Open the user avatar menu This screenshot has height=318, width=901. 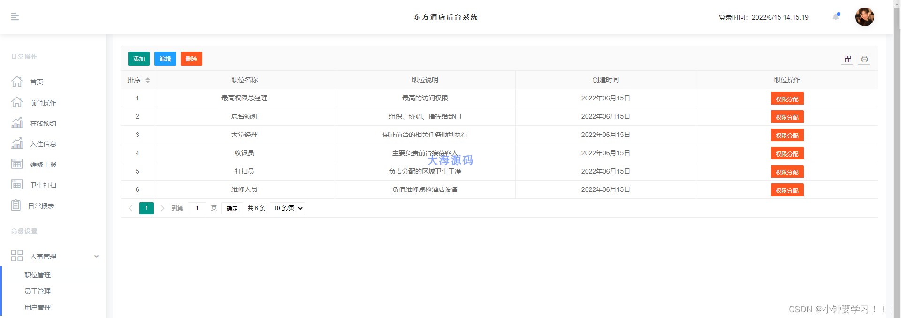pos(865,17)
